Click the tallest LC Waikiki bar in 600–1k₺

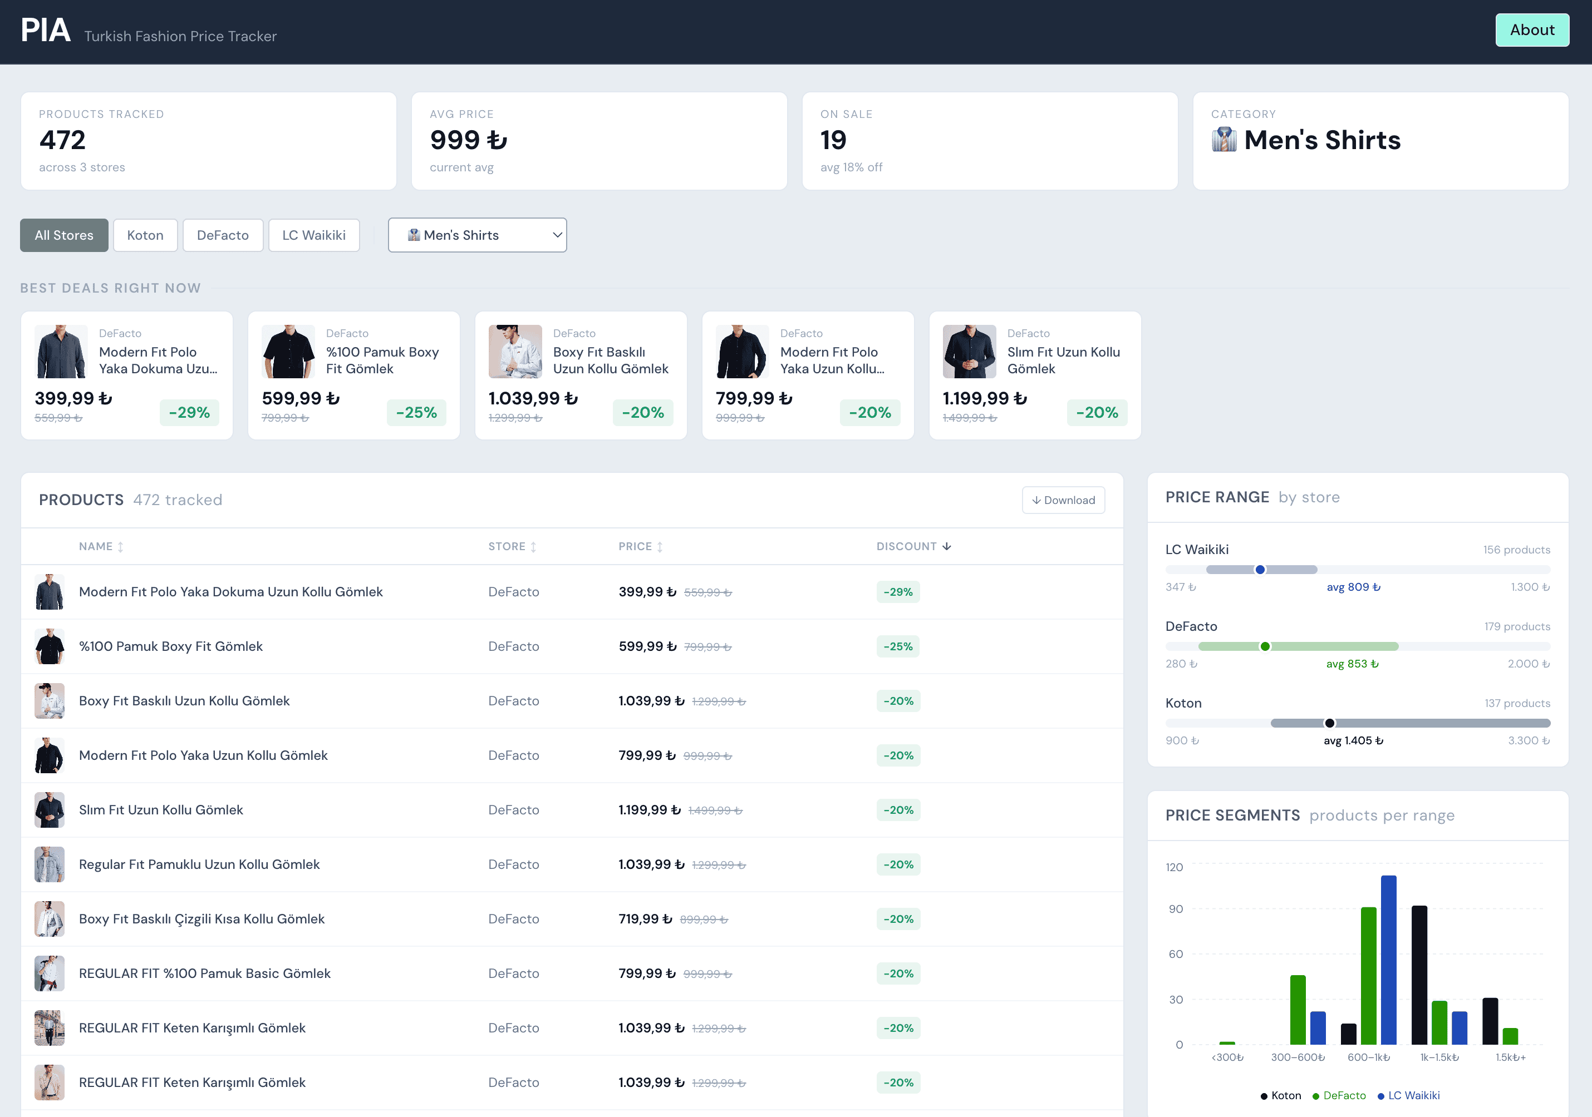tap(1388, 960)
